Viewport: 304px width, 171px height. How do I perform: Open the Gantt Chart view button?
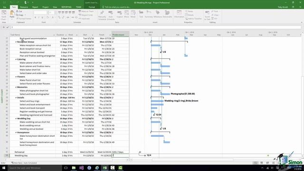[x=3, y=15]
